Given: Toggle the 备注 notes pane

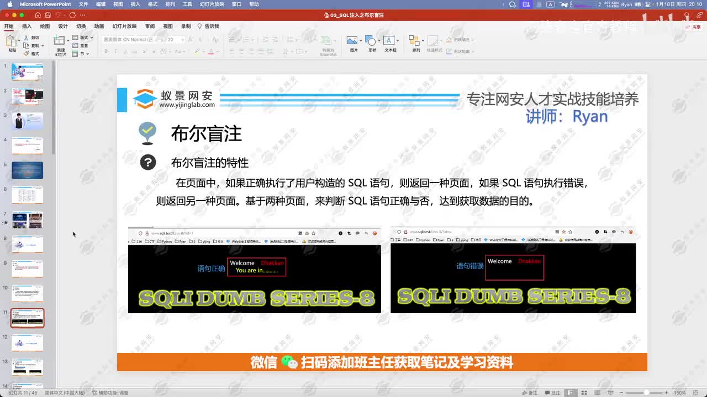Looking at the screenshot, I should (530, 393).
